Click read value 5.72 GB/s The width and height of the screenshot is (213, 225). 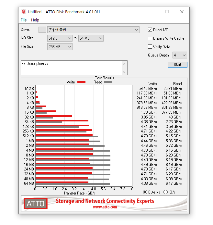[x=174, y=145]
